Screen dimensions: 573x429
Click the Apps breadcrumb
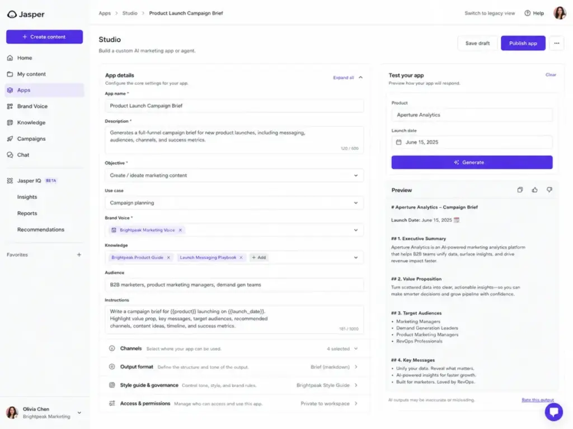(105, 13)
